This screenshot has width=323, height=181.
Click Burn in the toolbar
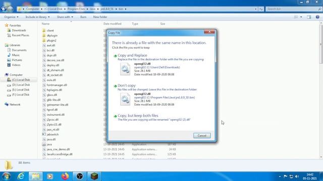83,17
